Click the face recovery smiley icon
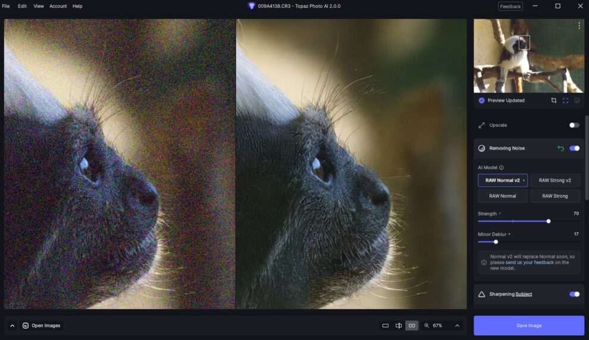The height and width of the screenshot is (340, 589). coord(577,100)
